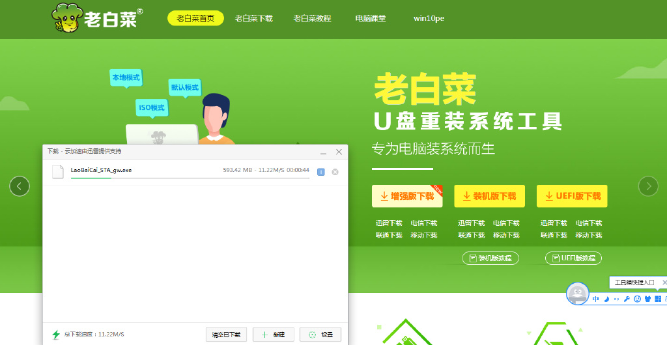The width and height of the screenshot is (667, 345).
Task: Click 迅雷下载 under 增强版下载
Action: 390,223
